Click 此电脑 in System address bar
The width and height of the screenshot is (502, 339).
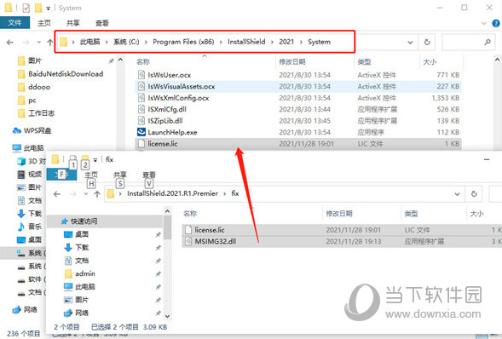click(89, 42)
